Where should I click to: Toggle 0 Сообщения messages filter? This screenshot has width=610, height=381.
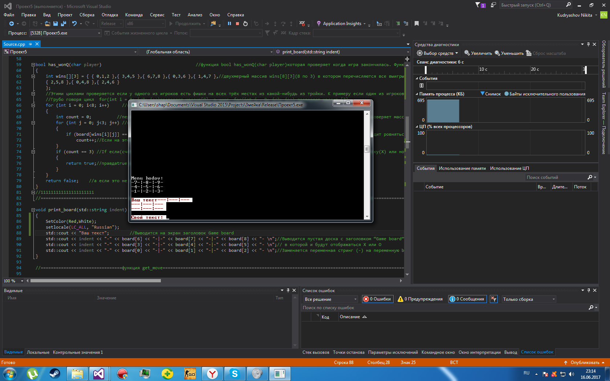(467, 299)
